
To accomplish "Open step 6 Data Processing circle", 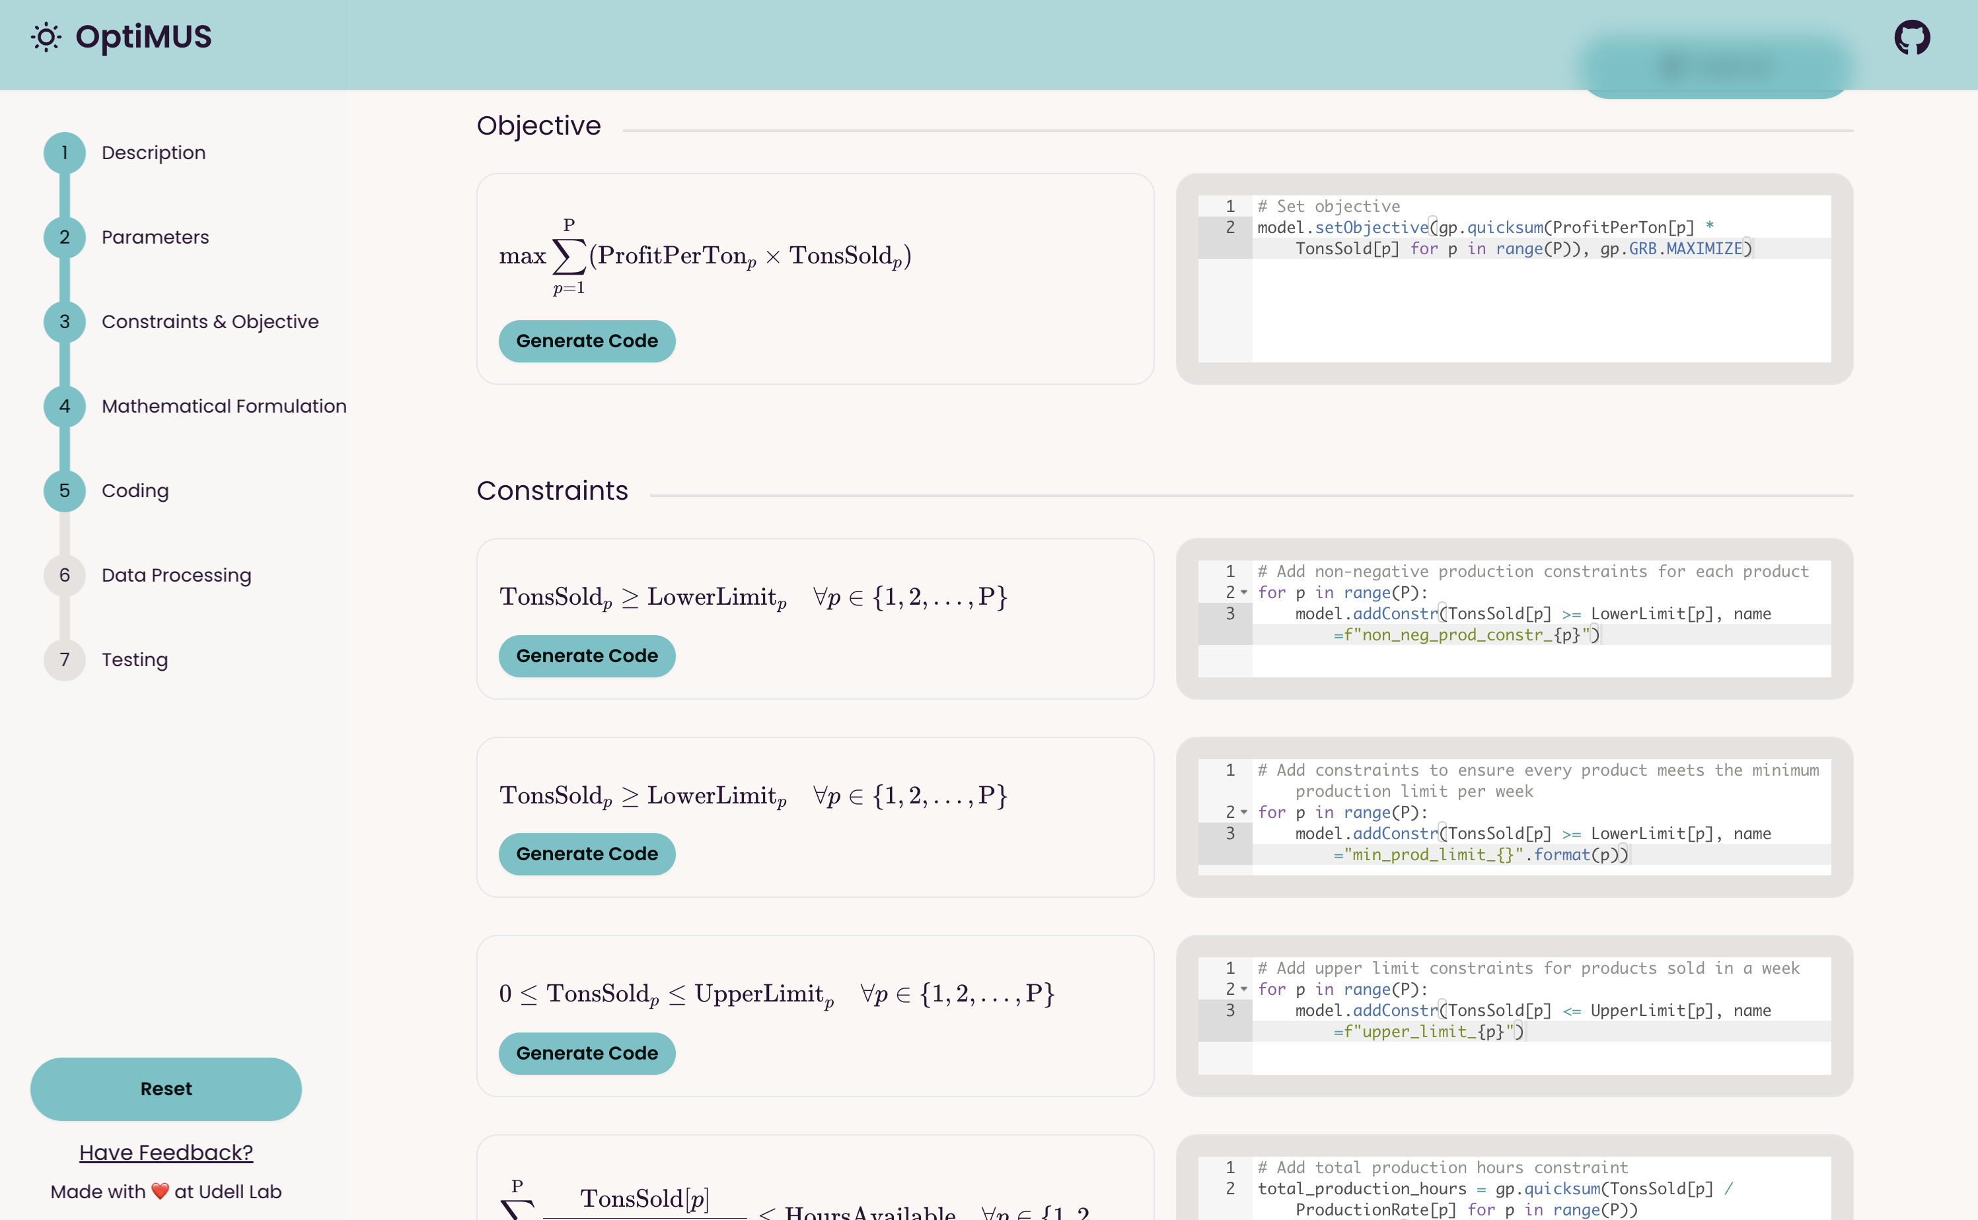I will (x=65, y=575).
